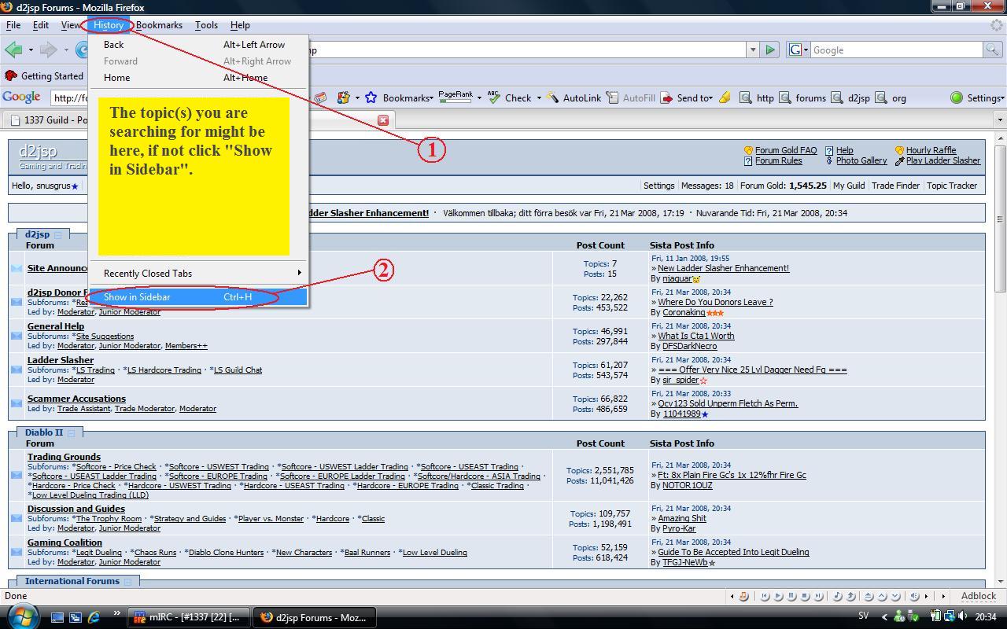
Task: Open the Scammer Accusations forum link
Action: click(76, 399)
